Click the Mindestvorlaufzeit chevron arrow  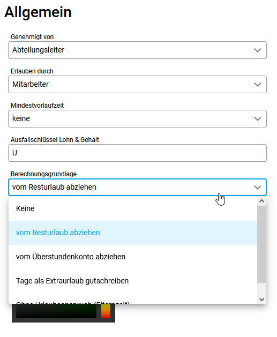258,119
